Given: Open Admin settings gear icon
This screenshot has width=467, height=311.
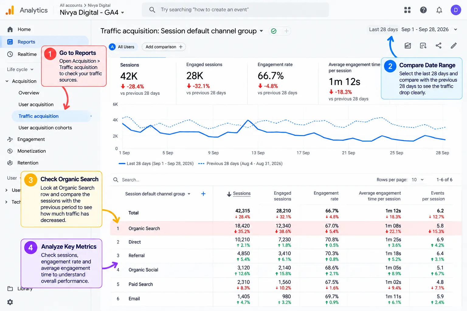Looking at the screenshot, I should [10, 302].
